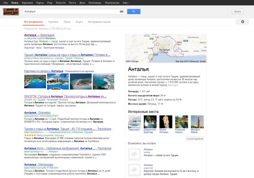Click the Antalya map preview
Image resolution: width=254 pixels, height=178 pixels.
pyautogui.click(x=166, y=48)
